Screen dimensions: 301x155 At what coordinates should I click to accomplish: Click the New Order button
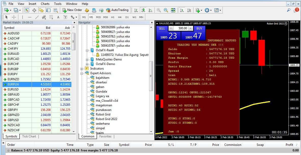pyautogui.click(x=72, y=10)
